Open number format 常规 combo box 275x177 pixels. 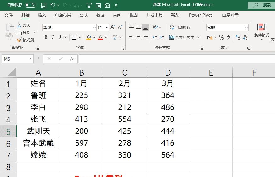click(x=227, y=27)
